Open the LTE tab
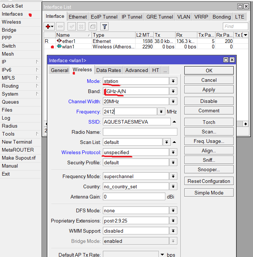 [240, 17]
